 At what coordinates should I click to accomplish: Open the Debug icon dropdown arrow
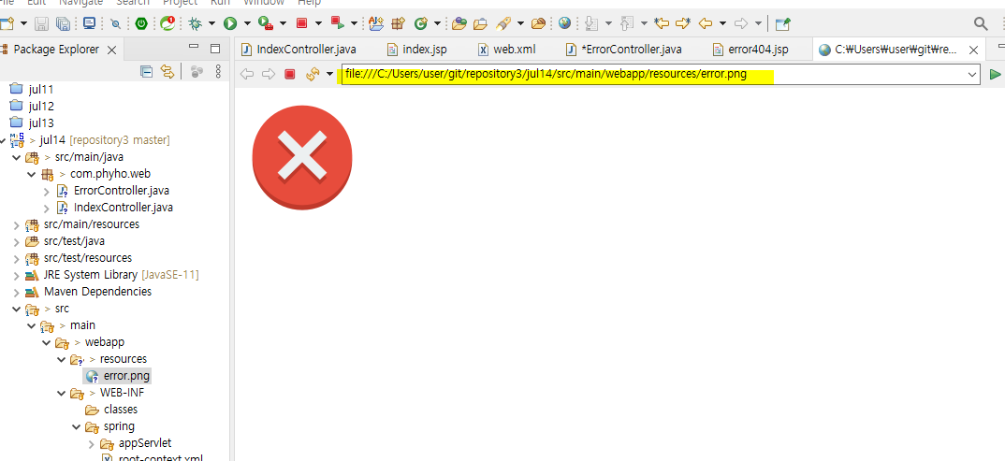(x=211, y=23)
